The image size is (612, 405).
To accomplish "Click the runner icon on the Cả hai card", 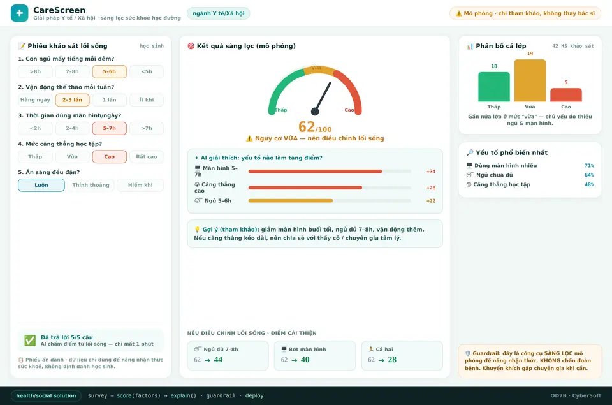I will point(371,349).
